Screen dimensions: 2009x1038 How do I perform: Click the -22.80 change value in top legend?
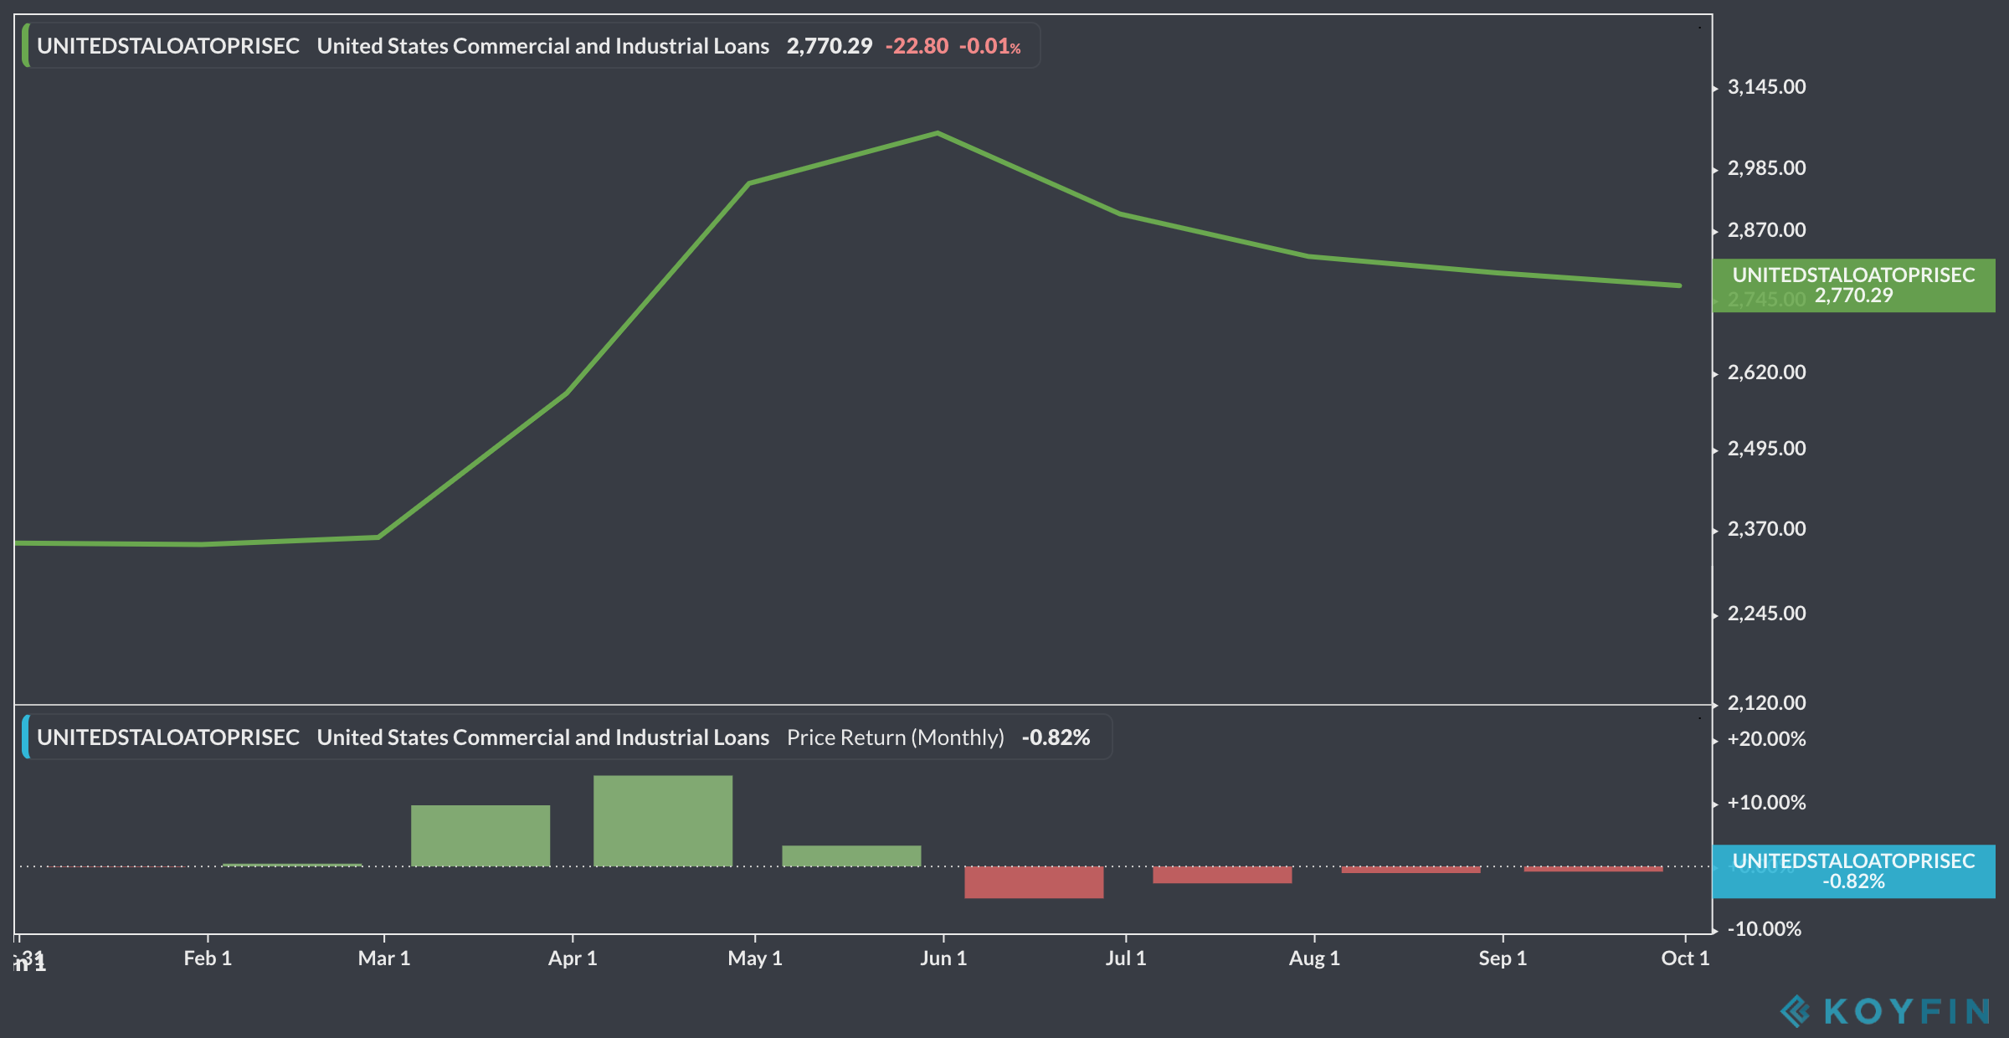click(917, 46)
